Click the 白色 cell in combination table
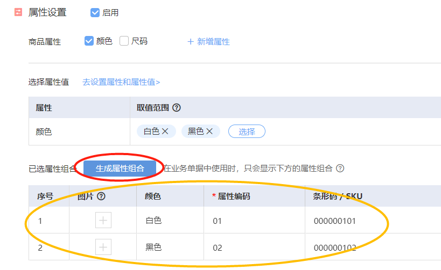Viewport: 441px width, 270px height. [170, 220]
